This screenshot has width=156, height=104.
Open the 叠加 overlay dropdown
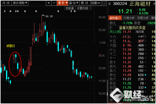coord(74,3)
